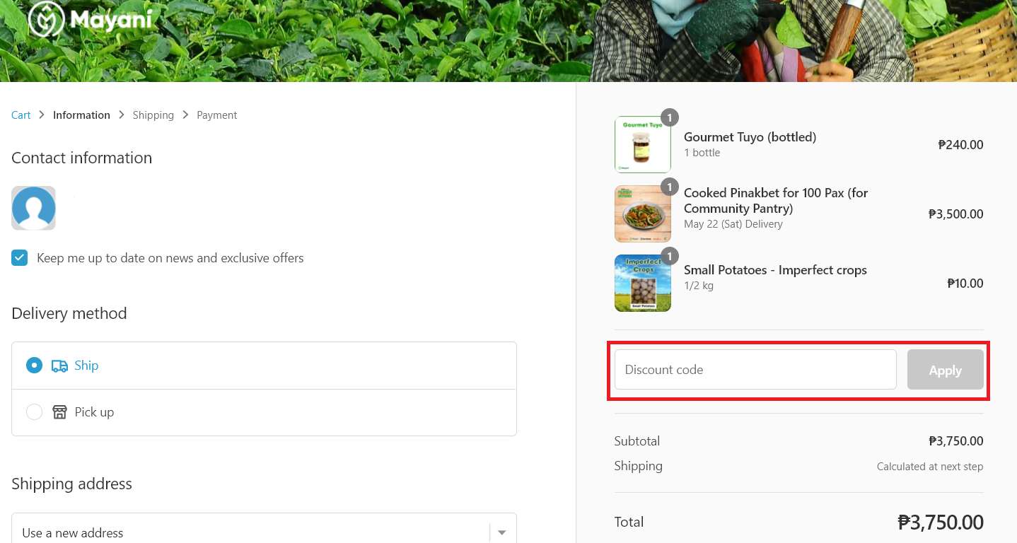Click inside the Discount code field
The width and height of the screenshot is (1017, 543).
(x=755, y=369)
